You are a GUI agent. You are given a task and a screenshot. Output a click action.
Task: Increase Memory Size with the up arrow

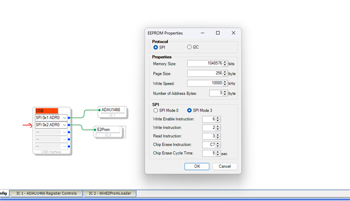[225, 62]
